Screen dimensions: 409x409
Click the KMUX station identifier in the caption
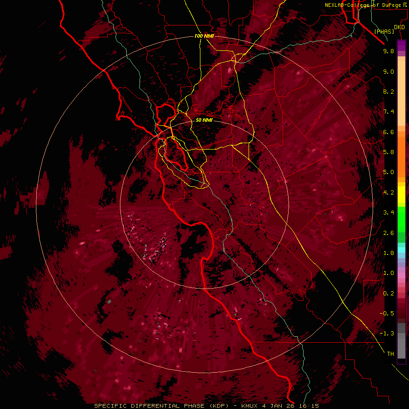tap(249, 406)
